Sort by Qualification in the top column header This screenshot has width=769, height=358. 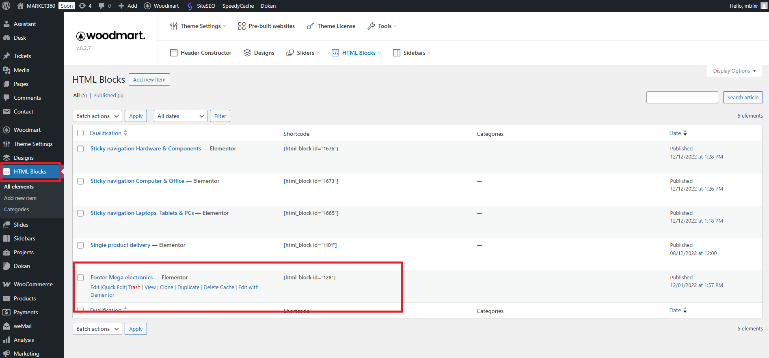pos(108,133)
